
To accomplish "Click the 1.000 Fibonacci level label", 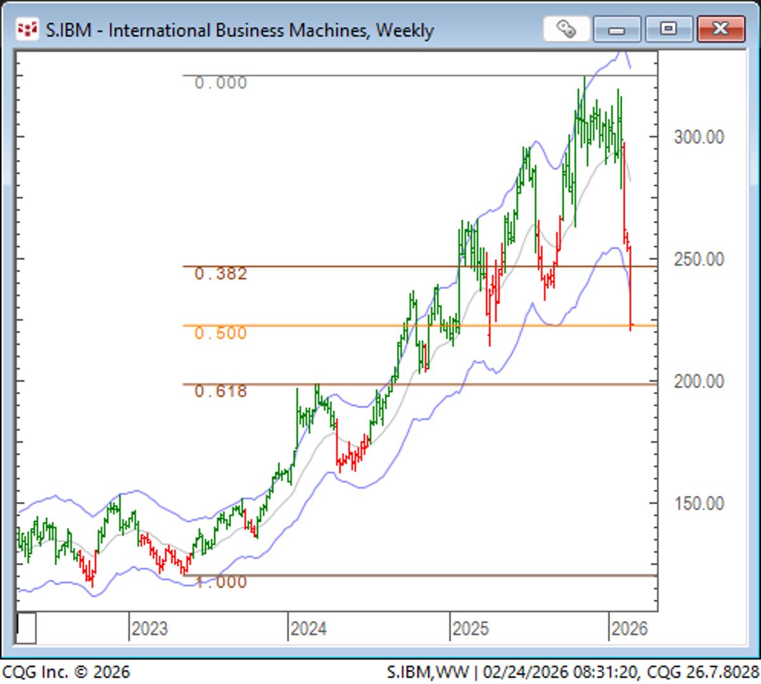I will [x=221, y=582].
